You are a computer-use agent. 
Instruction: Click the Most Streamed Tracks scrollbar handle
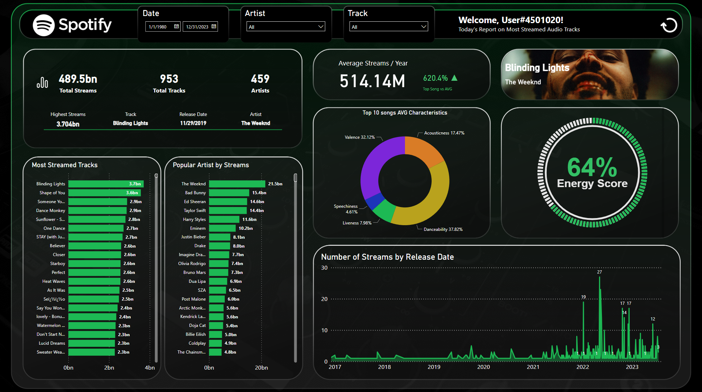pos(156,176)
